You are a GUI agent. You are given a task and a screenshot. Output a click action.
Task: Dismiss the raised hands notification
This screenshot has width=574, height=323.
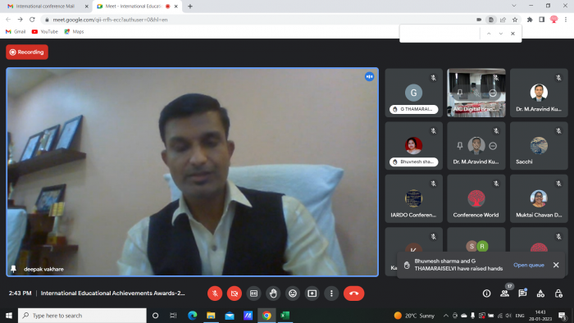556,265
